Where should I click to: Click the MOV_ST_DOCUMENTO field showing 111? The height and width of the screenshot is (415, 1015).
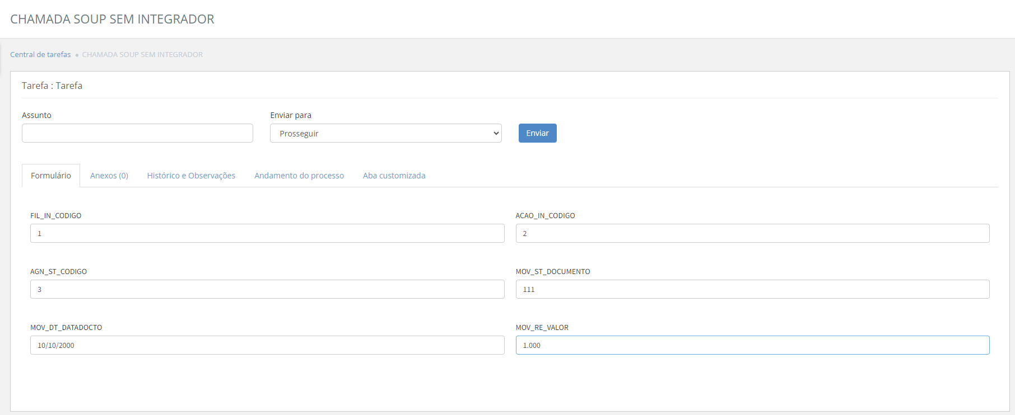(x=752, y=289)
